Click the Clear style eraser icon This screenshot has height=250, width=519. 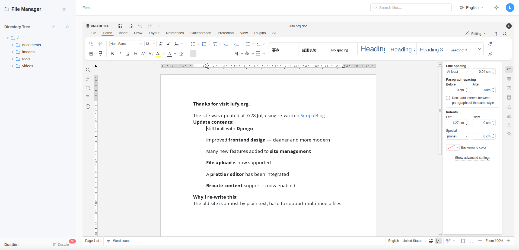(181, 54)
